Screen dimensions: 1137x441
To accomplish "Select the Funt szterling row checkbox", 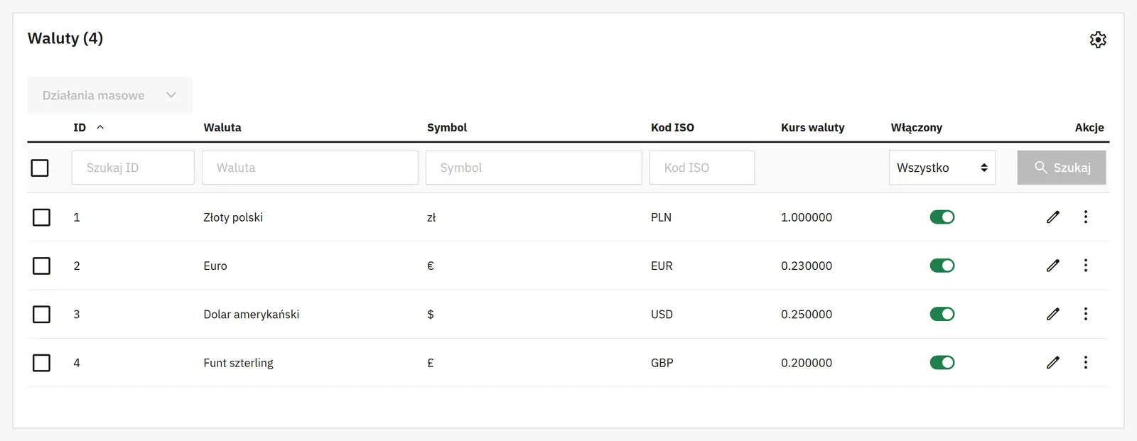I will (42, 363).
